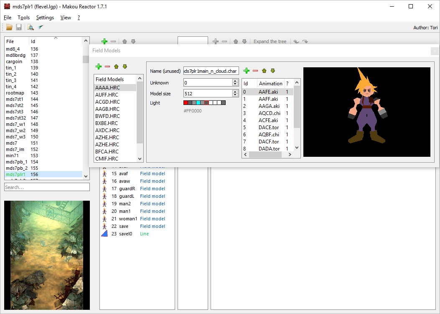Click the comet-shaped icon on the main toolbar

coord(41,27)
